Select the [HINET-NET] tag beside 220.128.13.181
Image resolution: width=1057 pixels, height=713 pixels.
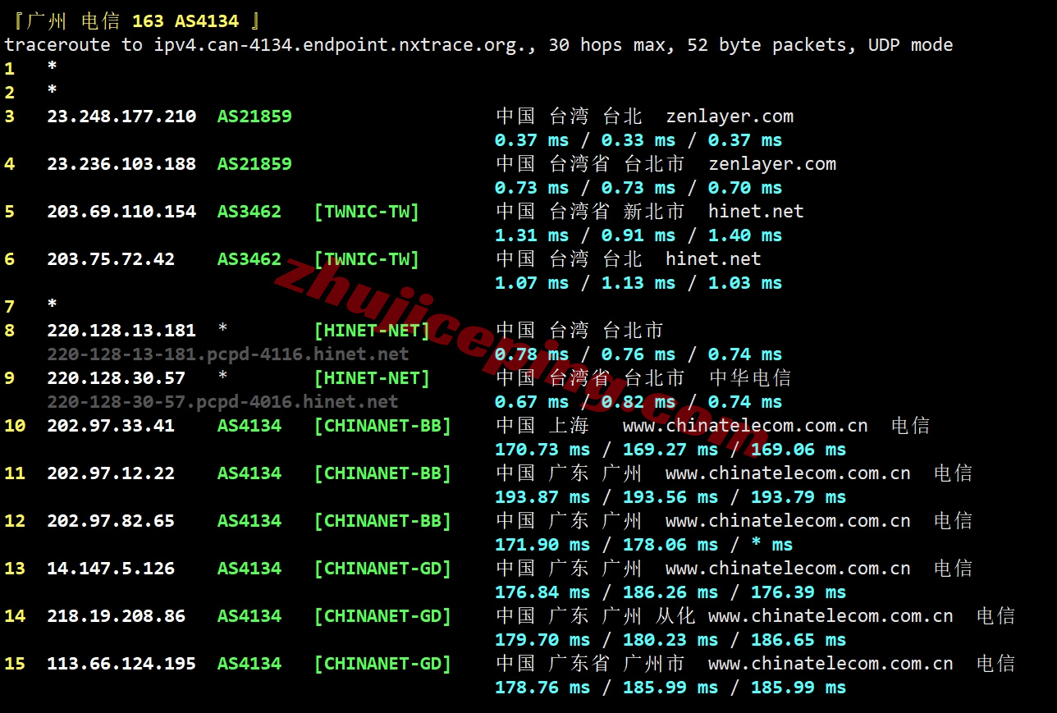coord(372,331)
